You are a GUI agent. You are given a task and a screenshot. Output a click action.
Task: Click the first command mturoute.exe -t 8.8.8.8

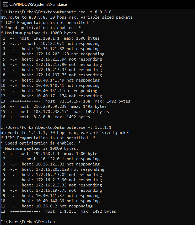84,12
